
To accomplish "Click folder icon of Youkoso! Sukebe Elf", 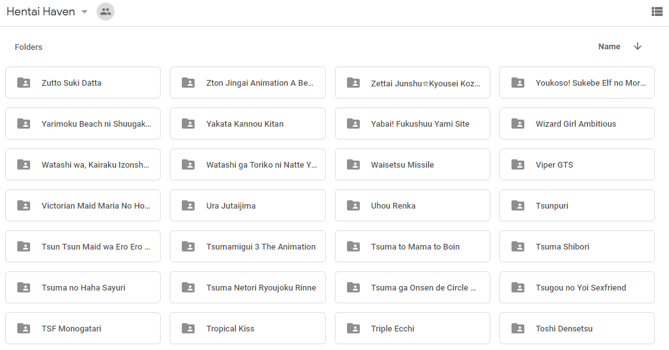I will [x=517, y=83].
